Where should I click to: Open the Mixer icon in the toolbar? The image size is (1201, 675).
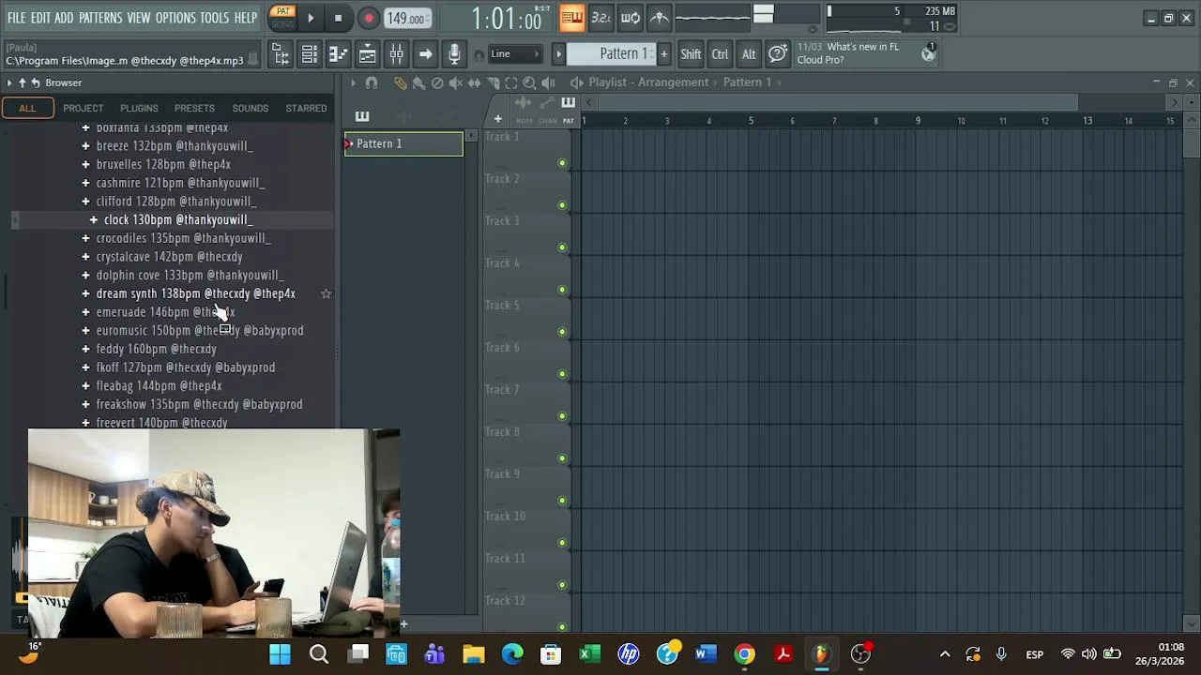[397, 54]
